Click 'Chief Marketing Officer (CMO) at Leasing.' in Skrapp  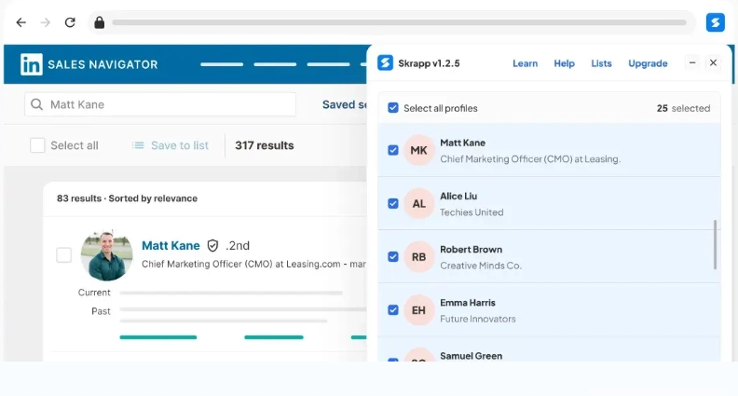click(530, 159)
